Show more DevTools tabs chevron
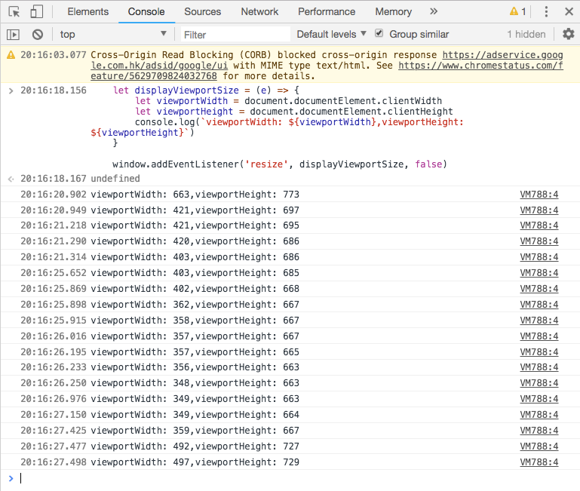Image resolution: width=580 pixels, height=491 pixels. [x=434, y=11]
